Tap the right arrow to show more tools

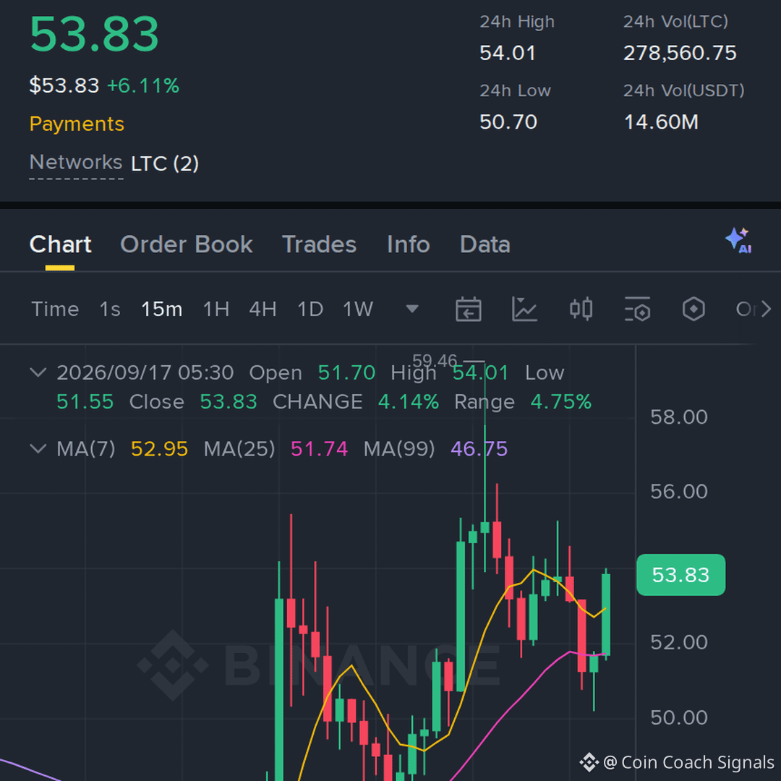pyautogui.click(x=766, y=309)
